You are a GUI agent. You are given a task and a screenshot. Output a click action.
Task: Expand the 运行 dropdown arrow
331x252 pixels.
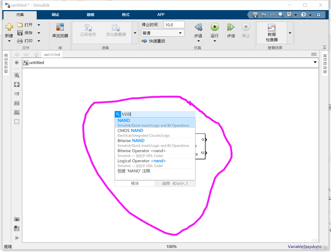[x=215, y=41]
